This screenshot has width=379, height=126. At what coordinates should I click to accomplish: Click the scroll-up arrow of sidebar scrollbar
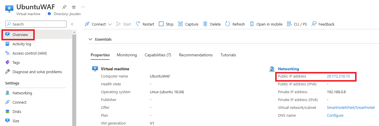click(x=74, y=32)
